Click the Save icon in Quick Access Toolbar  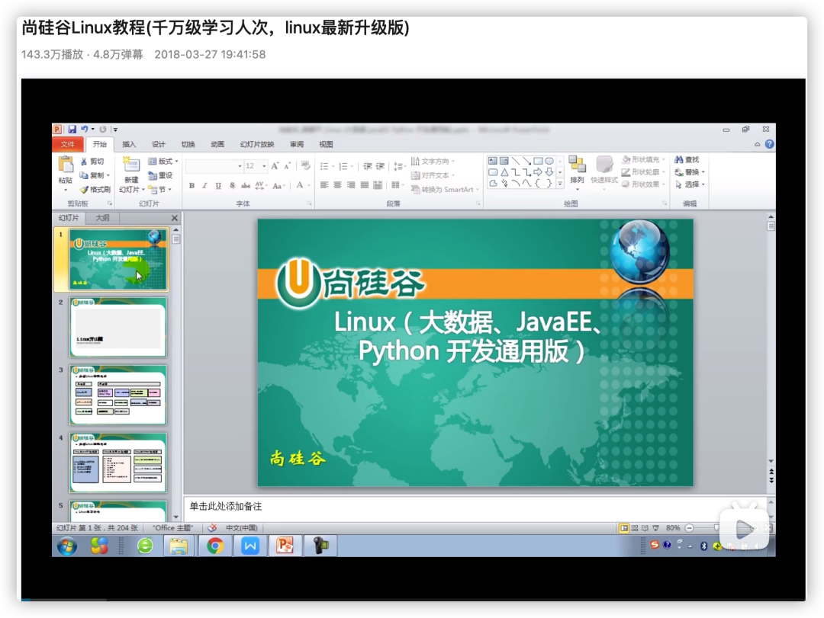coord(72,129)
